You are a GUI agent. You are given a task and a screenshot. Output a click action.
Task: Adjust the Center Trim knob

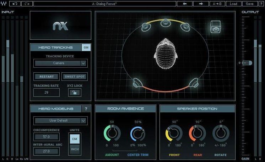pos(138,134)
